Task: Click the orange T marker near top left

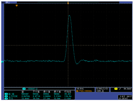Action: (x=17, y=5)
